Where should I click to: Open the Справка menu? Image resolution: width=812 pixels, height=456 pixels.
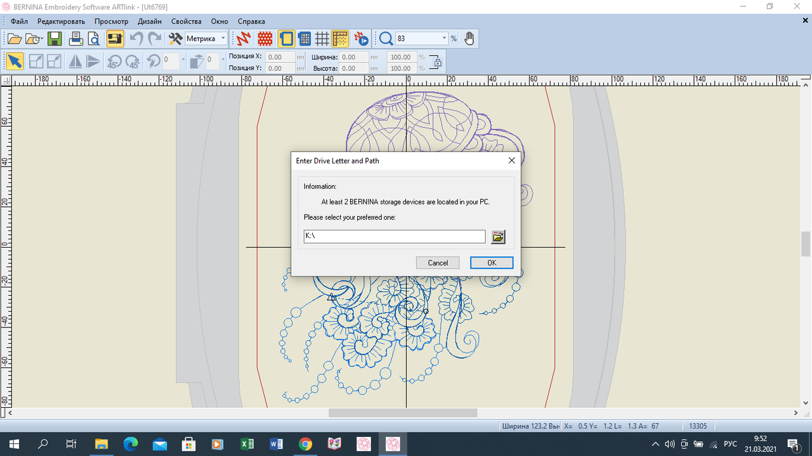[251, 22]
